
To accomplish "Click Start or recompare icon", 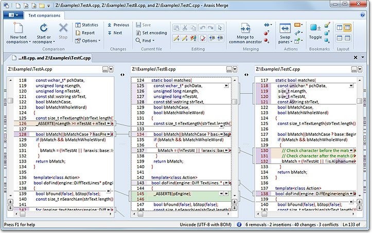I will 44,28.
